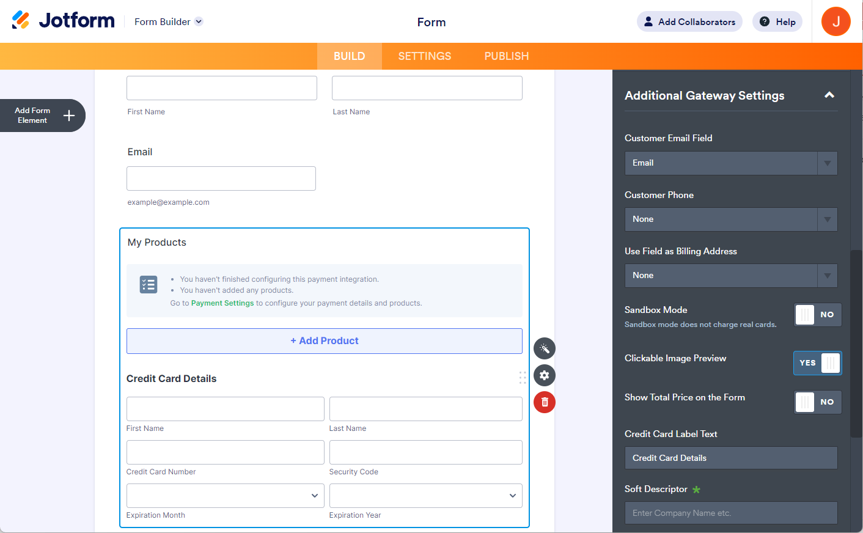Viewport: 863px width, 533px height.
Task: Open Customer Phone dropdown
Action: (731, 219)
